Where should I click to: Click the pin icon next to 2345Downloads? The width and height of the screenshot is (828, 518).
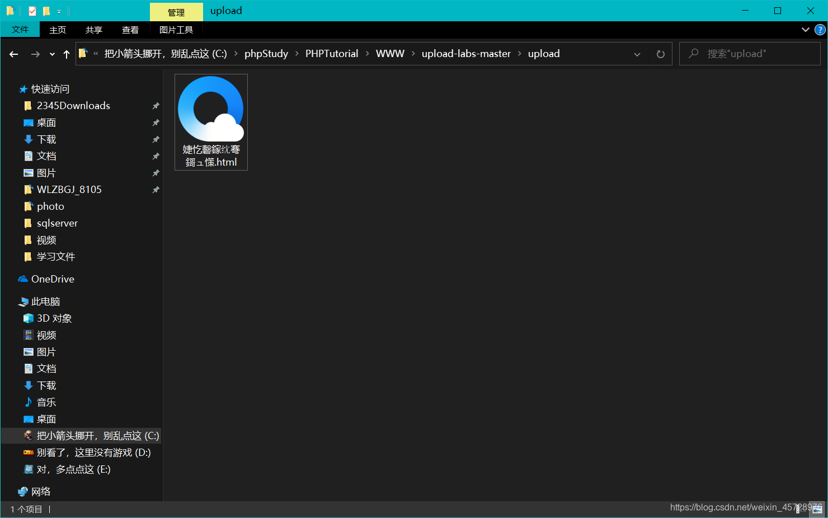(x=156, y=106)
